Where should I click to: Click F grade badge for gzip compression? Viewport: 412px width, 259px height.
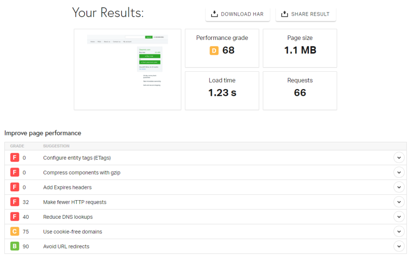coord(15,172)
